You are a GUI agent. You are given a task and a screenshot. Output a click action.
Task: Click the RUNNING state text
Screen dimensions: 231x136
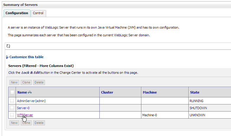coord(196,101)
